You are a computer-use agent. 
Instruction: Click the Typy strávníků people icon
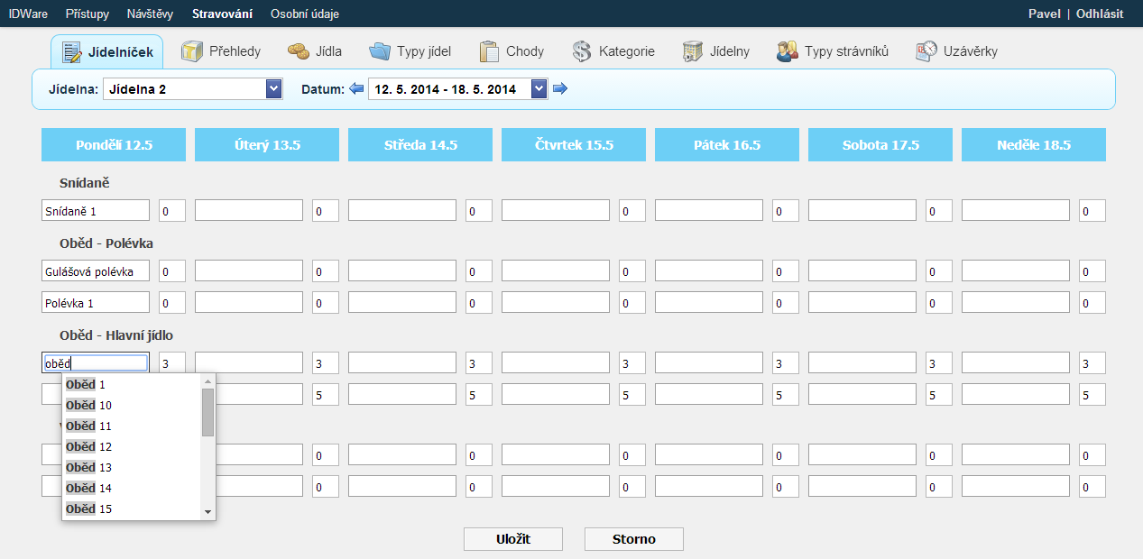(x=788, y=51)
